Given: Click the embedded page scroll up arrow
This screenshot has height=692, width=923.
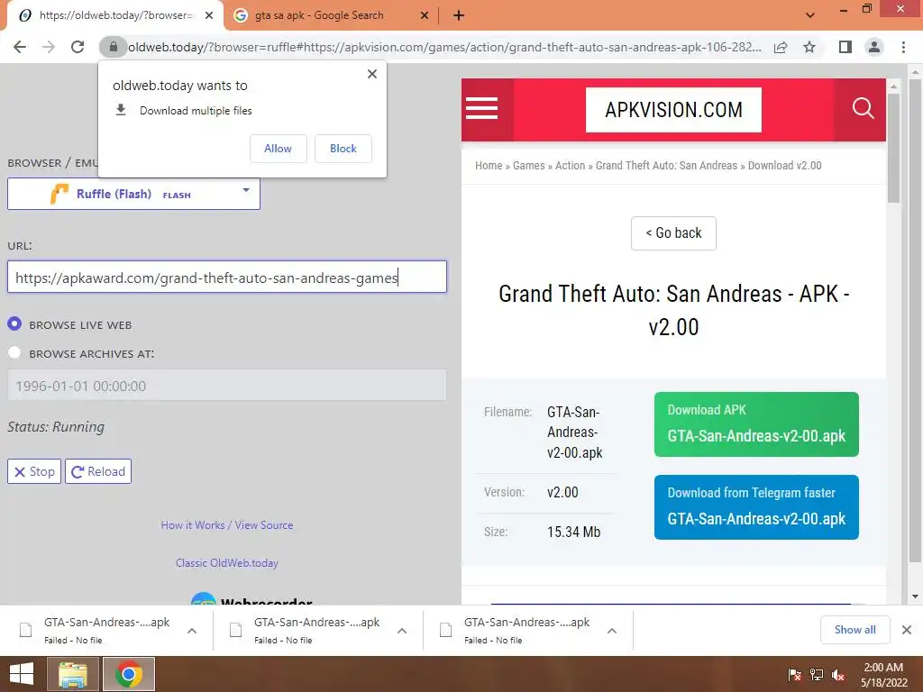Looking at the screenshot, I should point(893,86).
